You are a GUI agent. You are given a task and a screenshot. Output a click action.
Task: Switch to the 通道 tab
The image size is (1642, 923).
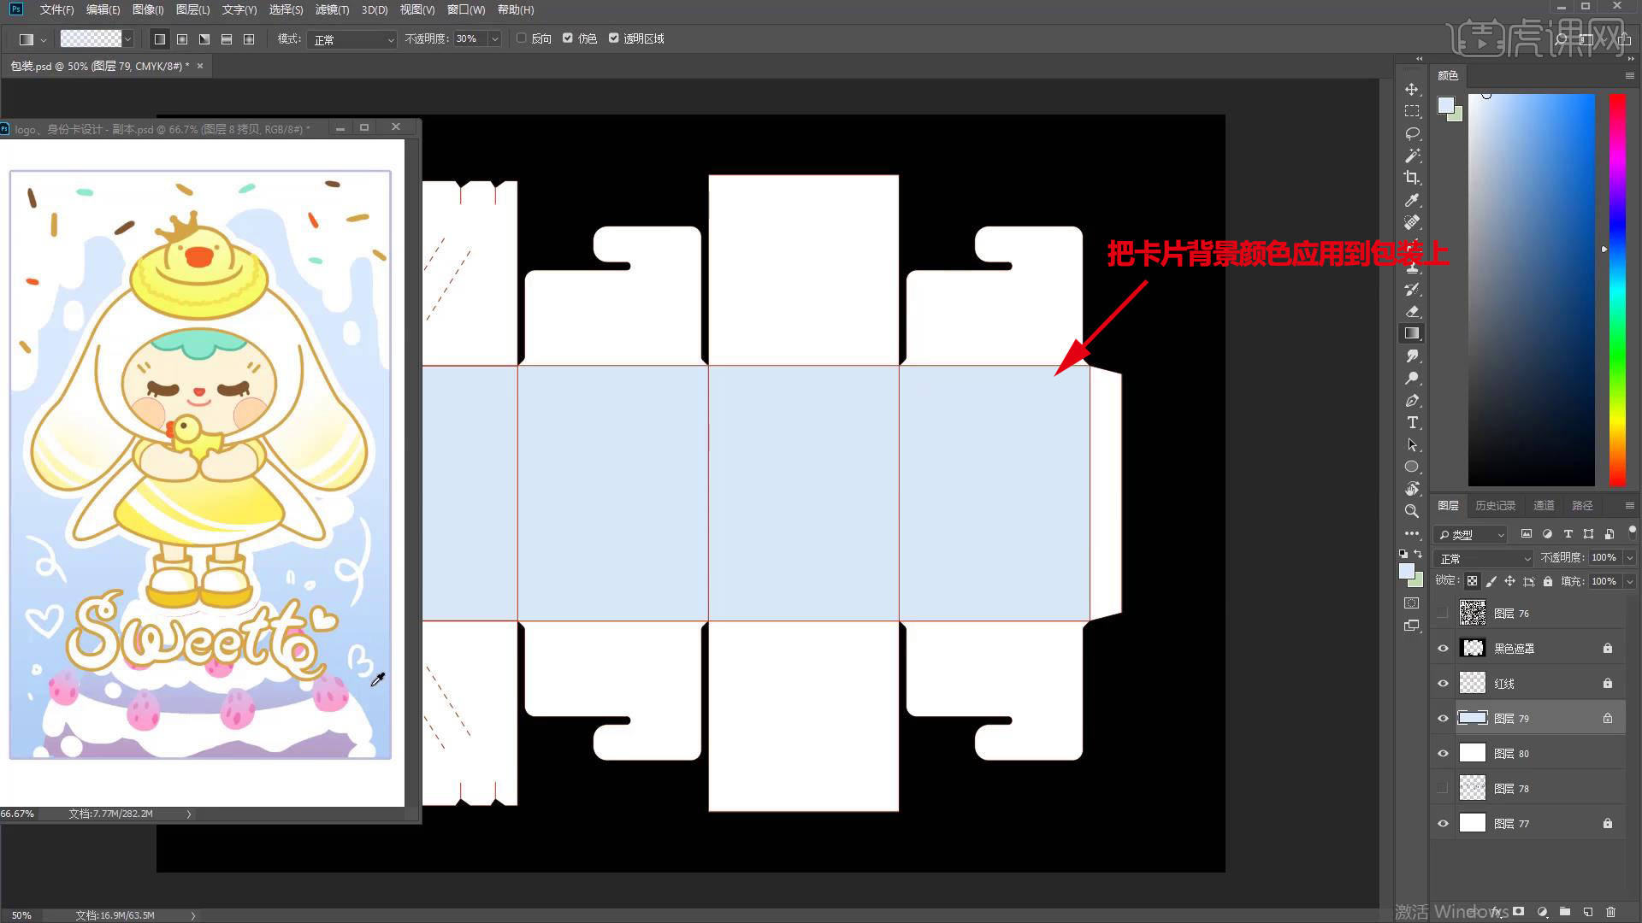tap(1544, 506)
